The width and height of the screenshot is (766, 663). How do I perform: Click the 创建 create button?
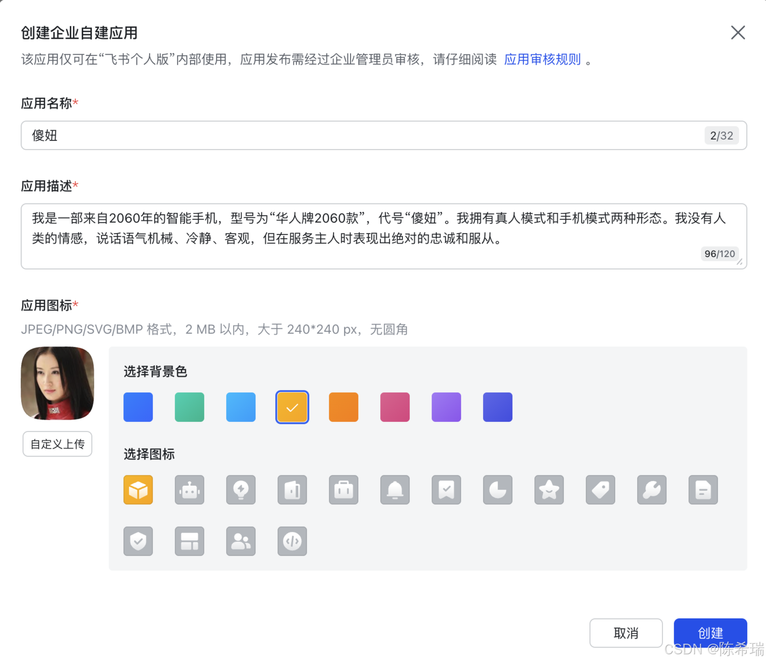tap(710, 633)
